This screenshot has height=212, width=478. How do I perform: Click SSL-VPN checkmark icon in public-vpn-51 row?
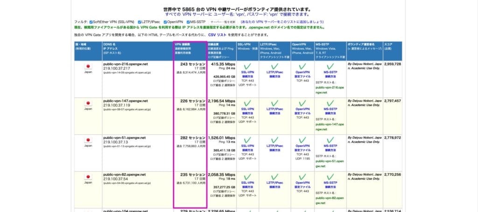247,140
